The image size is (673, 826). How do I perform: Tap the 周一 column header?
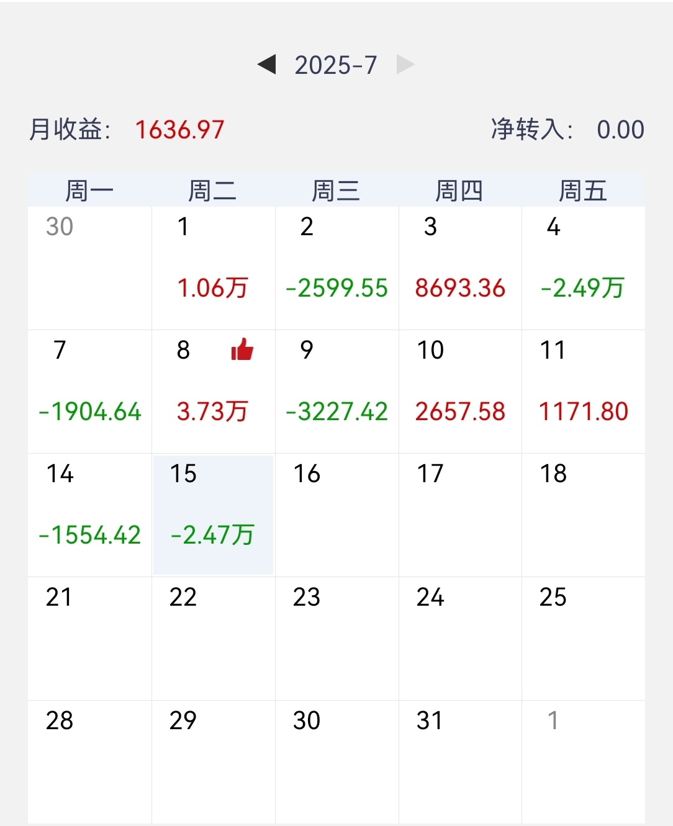click(x=89, y=191)
